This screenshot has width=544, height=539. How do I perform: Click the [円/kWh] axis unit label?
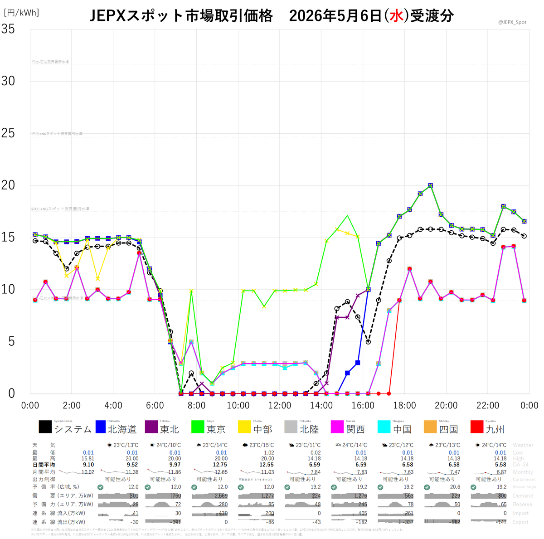(21, 13)
